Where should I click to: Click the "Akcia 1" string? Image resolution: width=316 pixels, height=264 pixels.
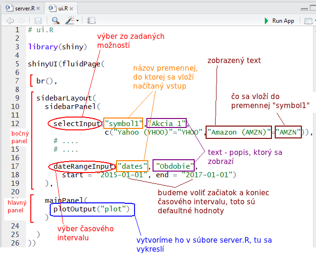point(166,124)
